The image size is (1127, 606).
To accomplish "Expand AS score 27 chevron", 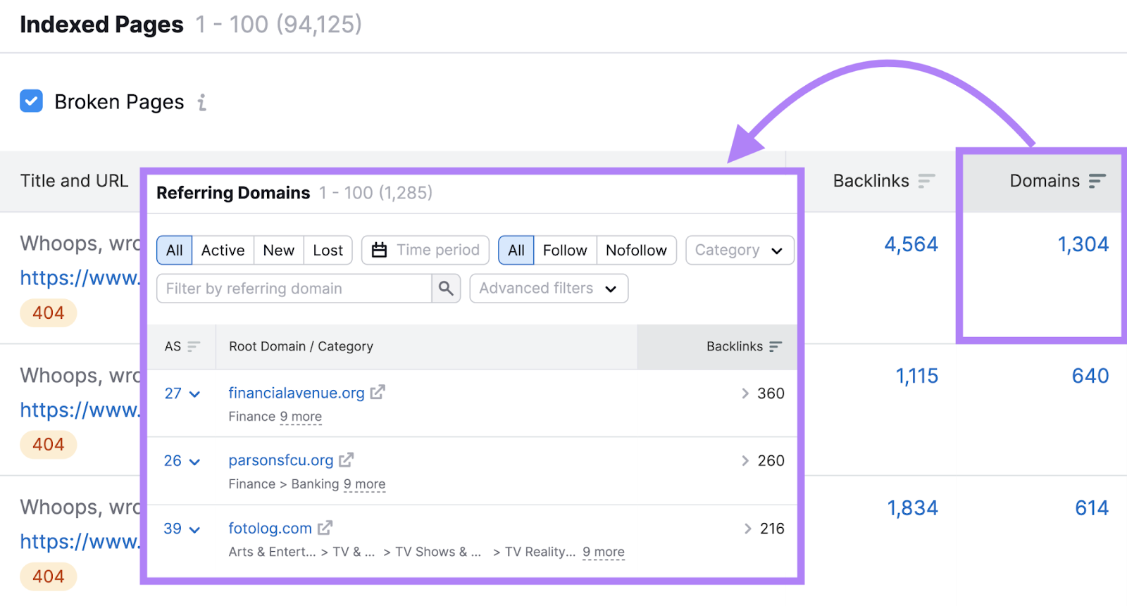I will [195, 394].
